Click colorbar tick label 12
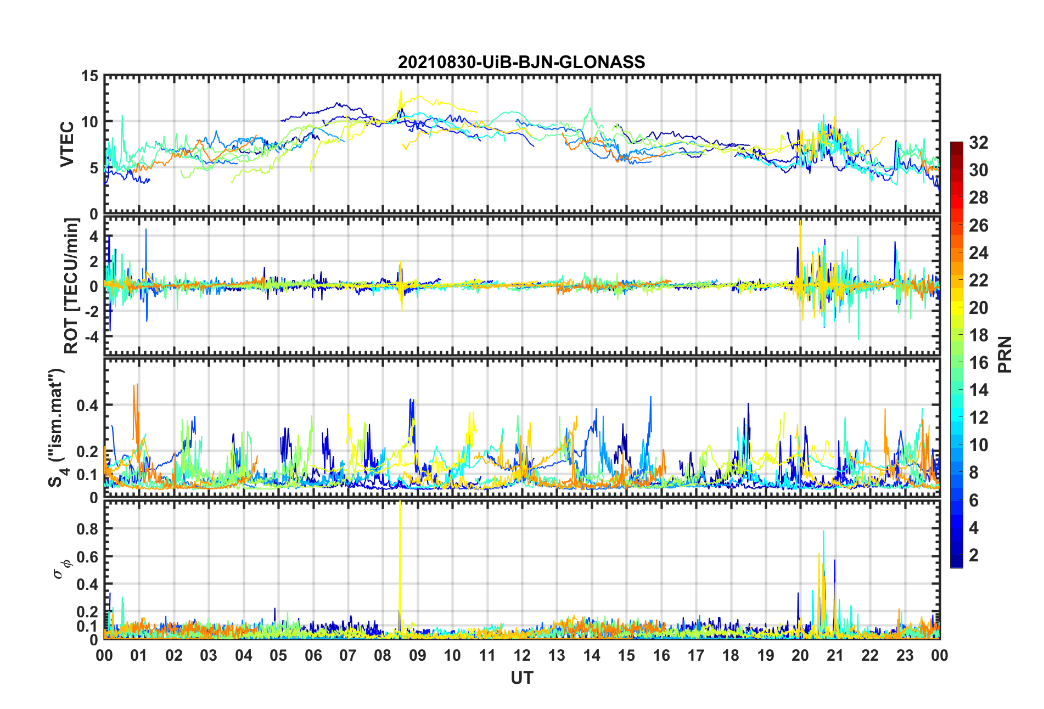The image size is (1044, 709). (979, 417)
